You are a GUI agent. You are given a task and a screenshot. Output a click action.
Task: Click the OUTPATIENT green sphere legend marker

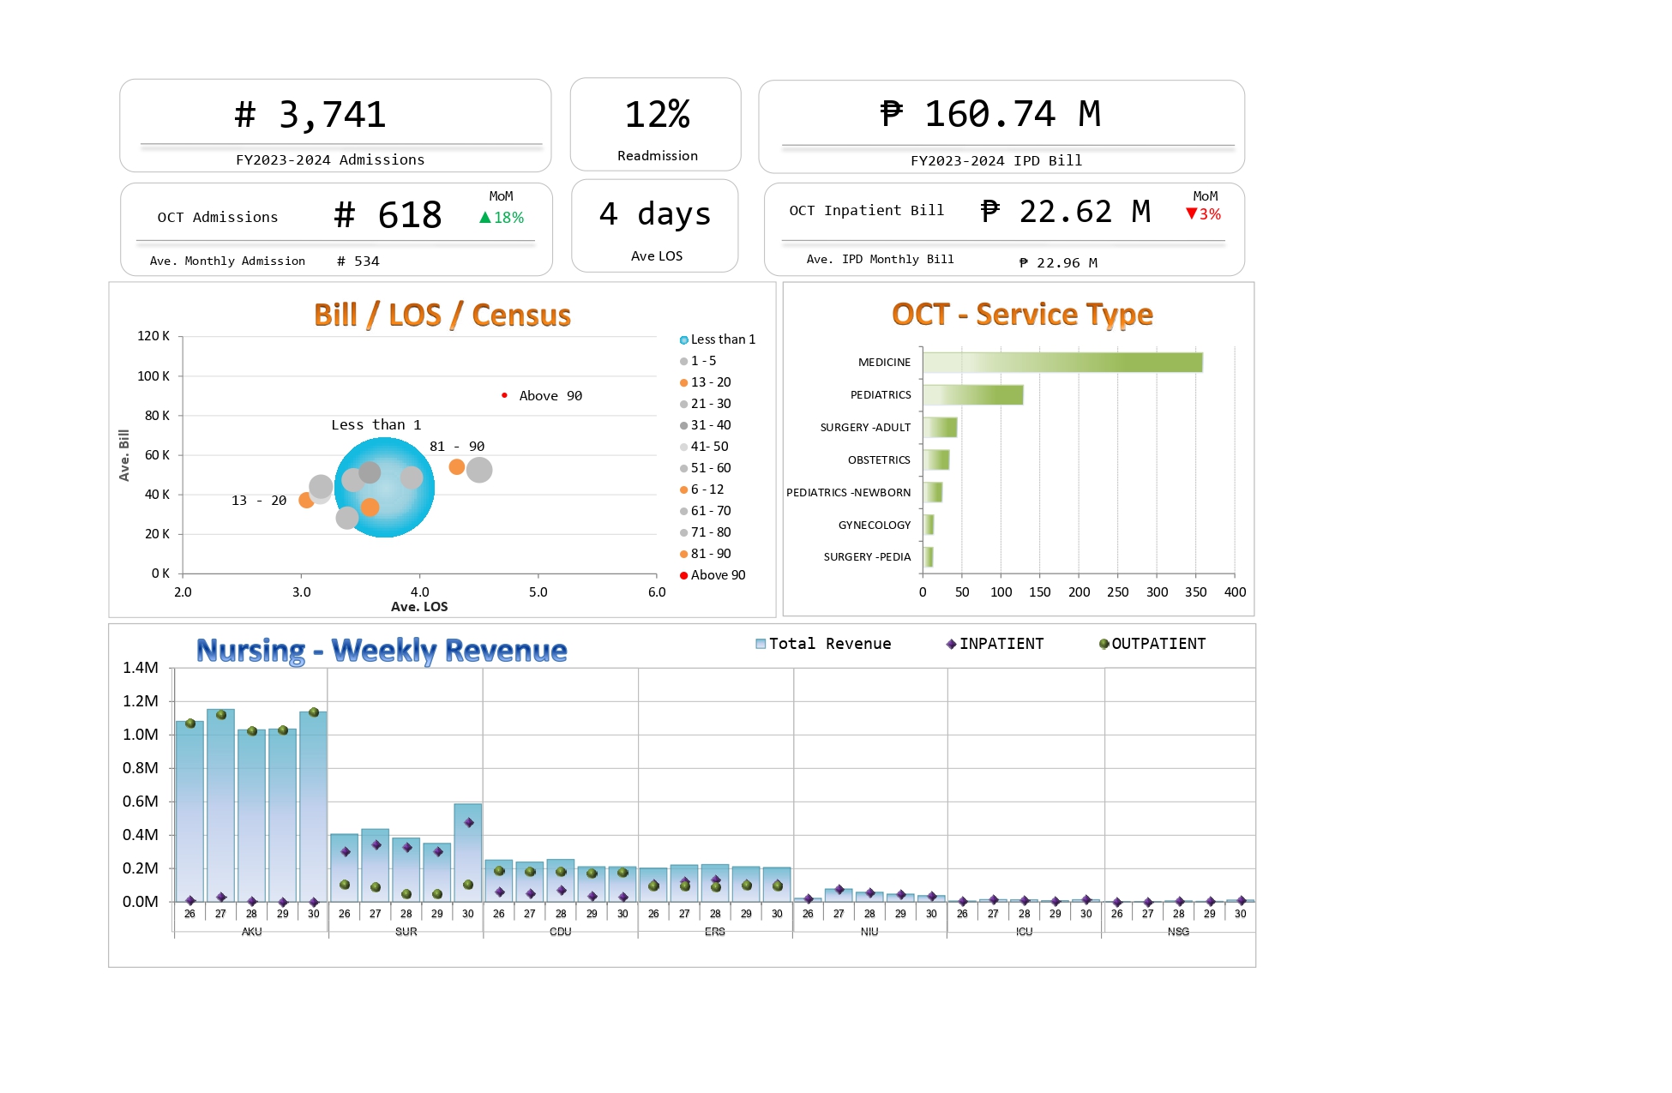[1104, 645]
